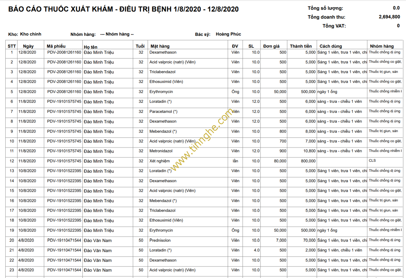Click date 11/8/2020 in row 6

(x=27, y=102)
